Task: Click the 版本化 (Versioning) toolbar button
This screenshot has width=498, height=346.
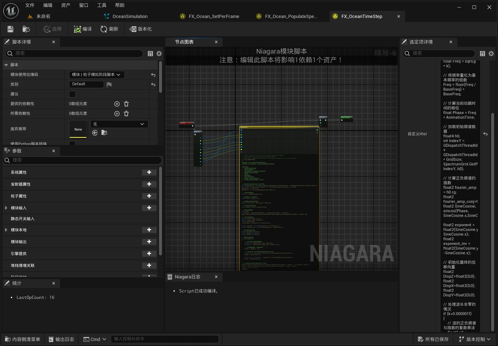Action: tap(140, 29)
